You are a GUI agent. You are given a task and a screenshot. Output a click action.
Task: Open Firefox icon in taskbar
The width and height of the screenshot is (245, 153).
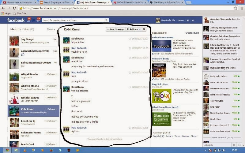pyautogui.click(x=51, y=150)
